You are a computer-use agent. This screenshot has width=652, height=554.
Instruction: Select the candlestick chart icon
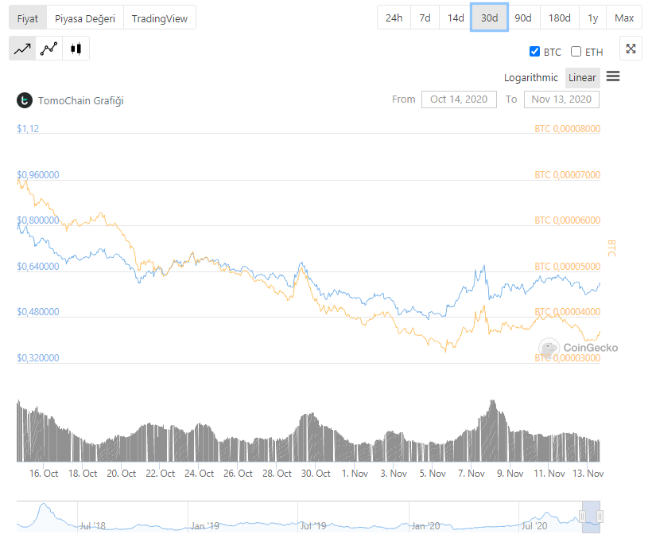coord(76,49)
